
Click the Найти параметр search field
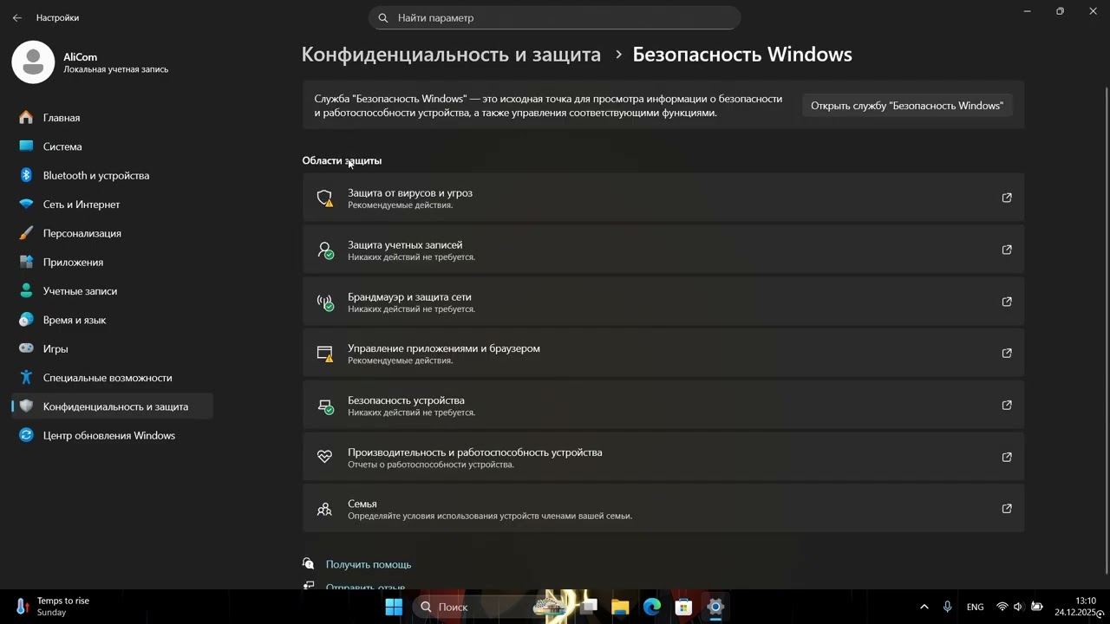[x=555, y=17]
